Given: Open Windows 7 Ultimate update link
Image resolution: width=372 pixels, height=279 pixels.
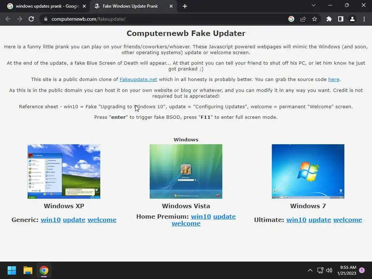Looking at the screenshot, I should 320,220.
